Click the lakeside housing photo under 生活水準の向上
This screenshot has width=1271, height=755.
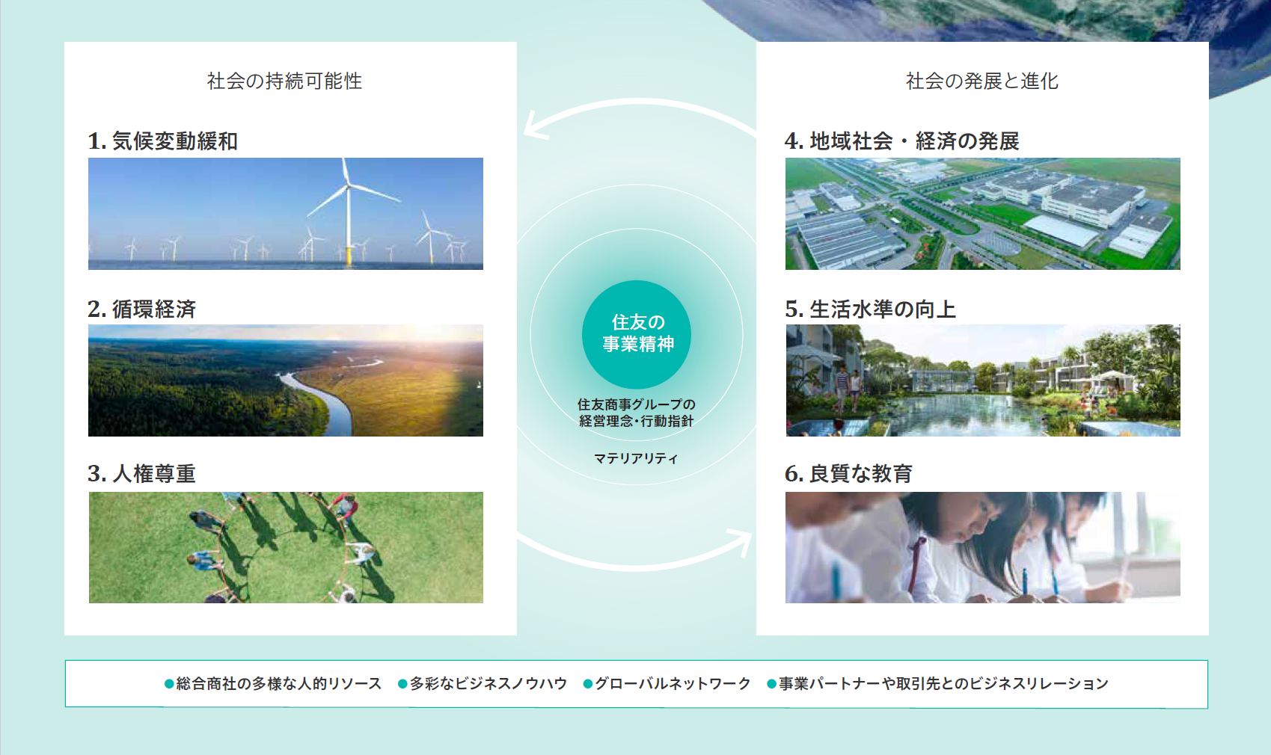tap(983, 380)
